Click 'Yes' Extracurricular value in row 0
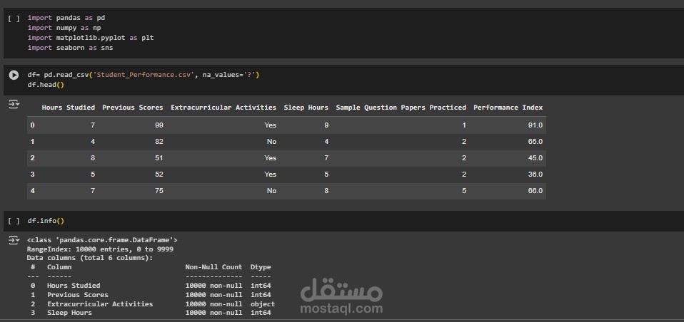Image resolution: width=684 pixels, height=322 pixels. tap(271, 125)
